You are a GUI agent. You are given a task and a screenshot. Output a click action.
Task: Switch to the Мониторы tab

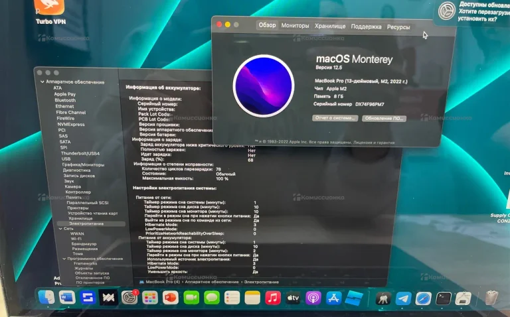coord(295,26)
